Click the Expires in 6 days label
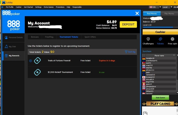The height and width of the screenshot is (115, 178). [107, 61]
